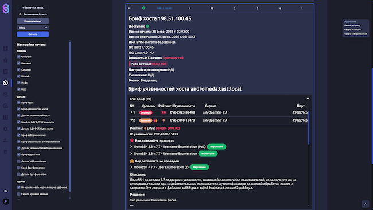The width and height of the screenshot is (373, 210).
Task: Toggle Скрыть нулевые данные checkbox
Action: tap(18, 194)
